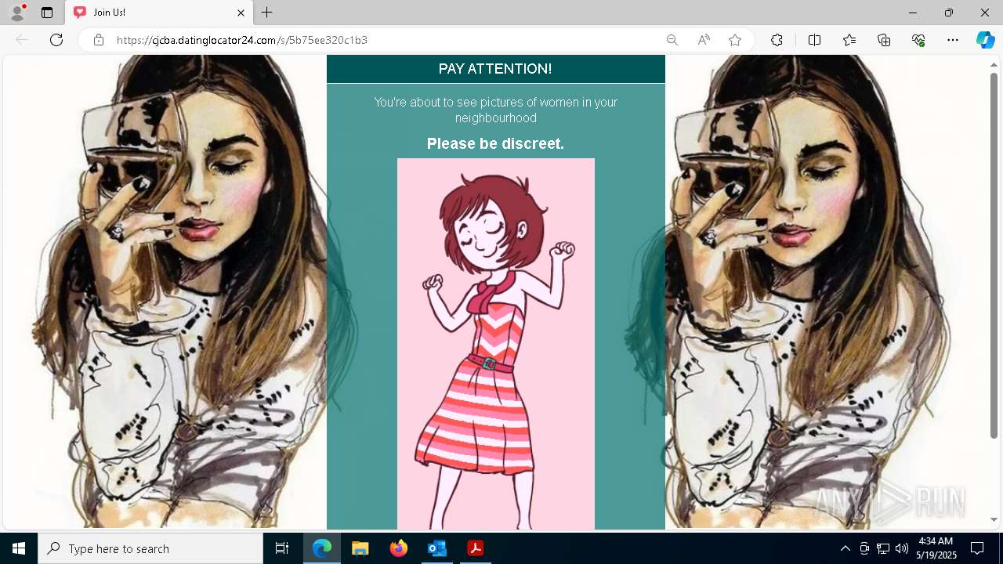
Task: Add this page to favorites star
Action: (735, 40)
